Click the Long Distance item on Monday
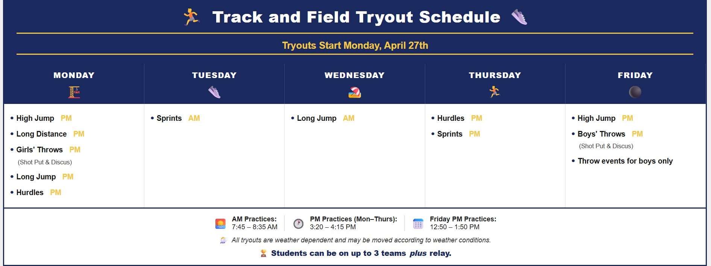711x266 pixels. (x=41, y=134)
